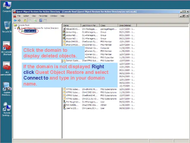
Task: Select RID SetDEL deleted object row
Action: (99, 105)
